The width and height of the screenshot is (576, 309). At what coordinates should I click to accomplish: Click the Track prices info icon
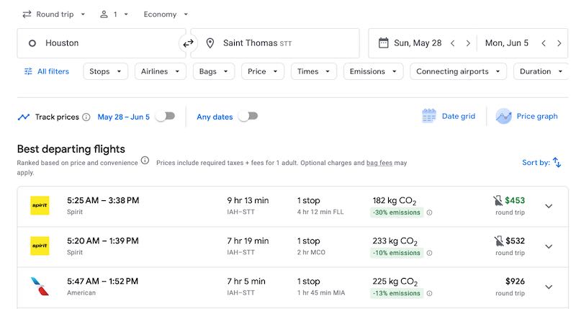tap(86, 117)
